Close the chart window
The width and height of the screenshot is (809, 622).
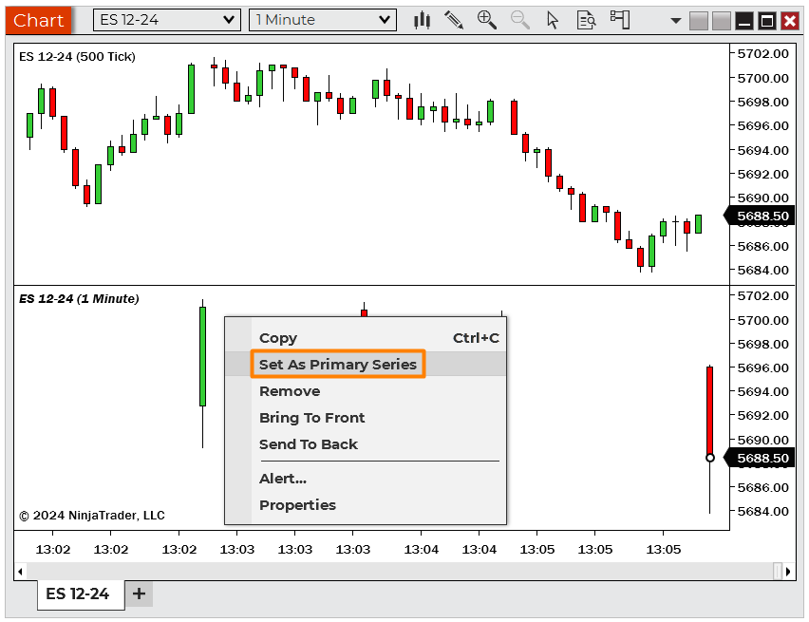click(x=790, y=21)
